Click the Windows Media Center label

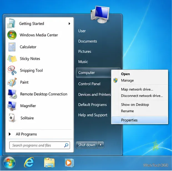click(x=39, y=35)
